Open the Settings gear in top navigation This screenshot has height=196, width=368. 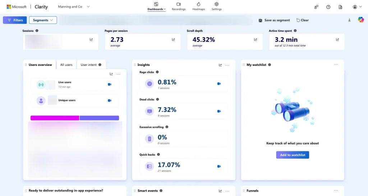(x=216, y=6)
